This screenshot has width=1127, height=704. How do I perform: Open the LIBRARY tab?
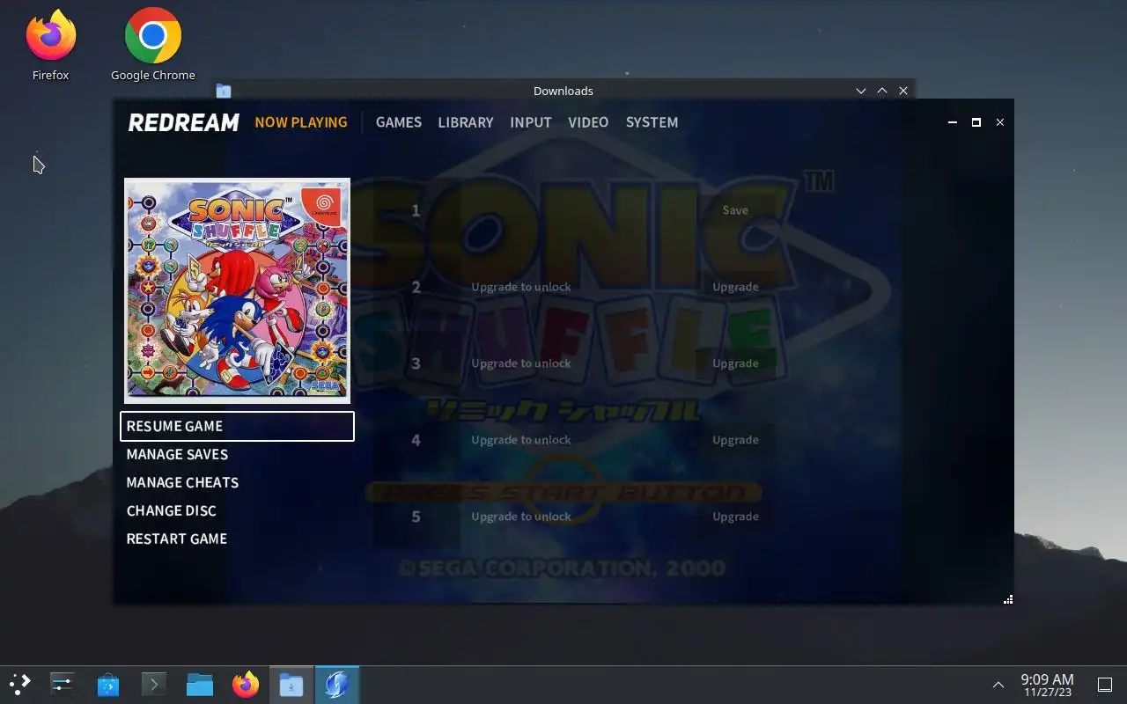(466, 122)
